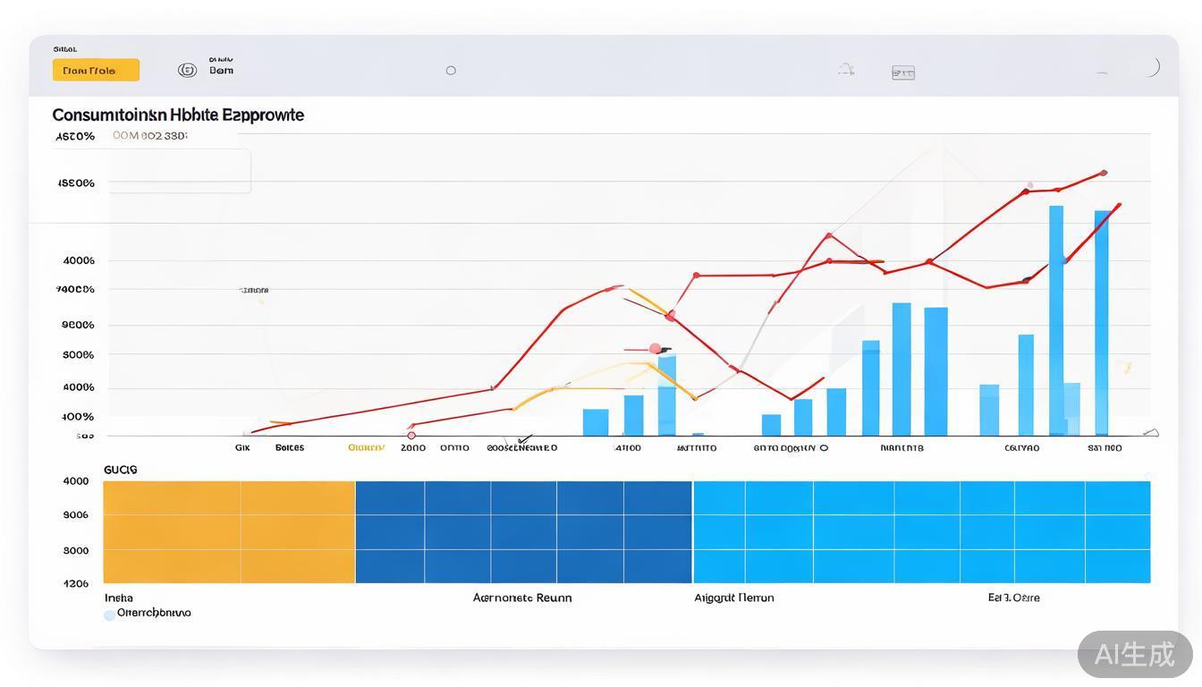Click the crescent moon icon at top right
This screenshot has width=1202, height=687.
[x=1154, y=67]
